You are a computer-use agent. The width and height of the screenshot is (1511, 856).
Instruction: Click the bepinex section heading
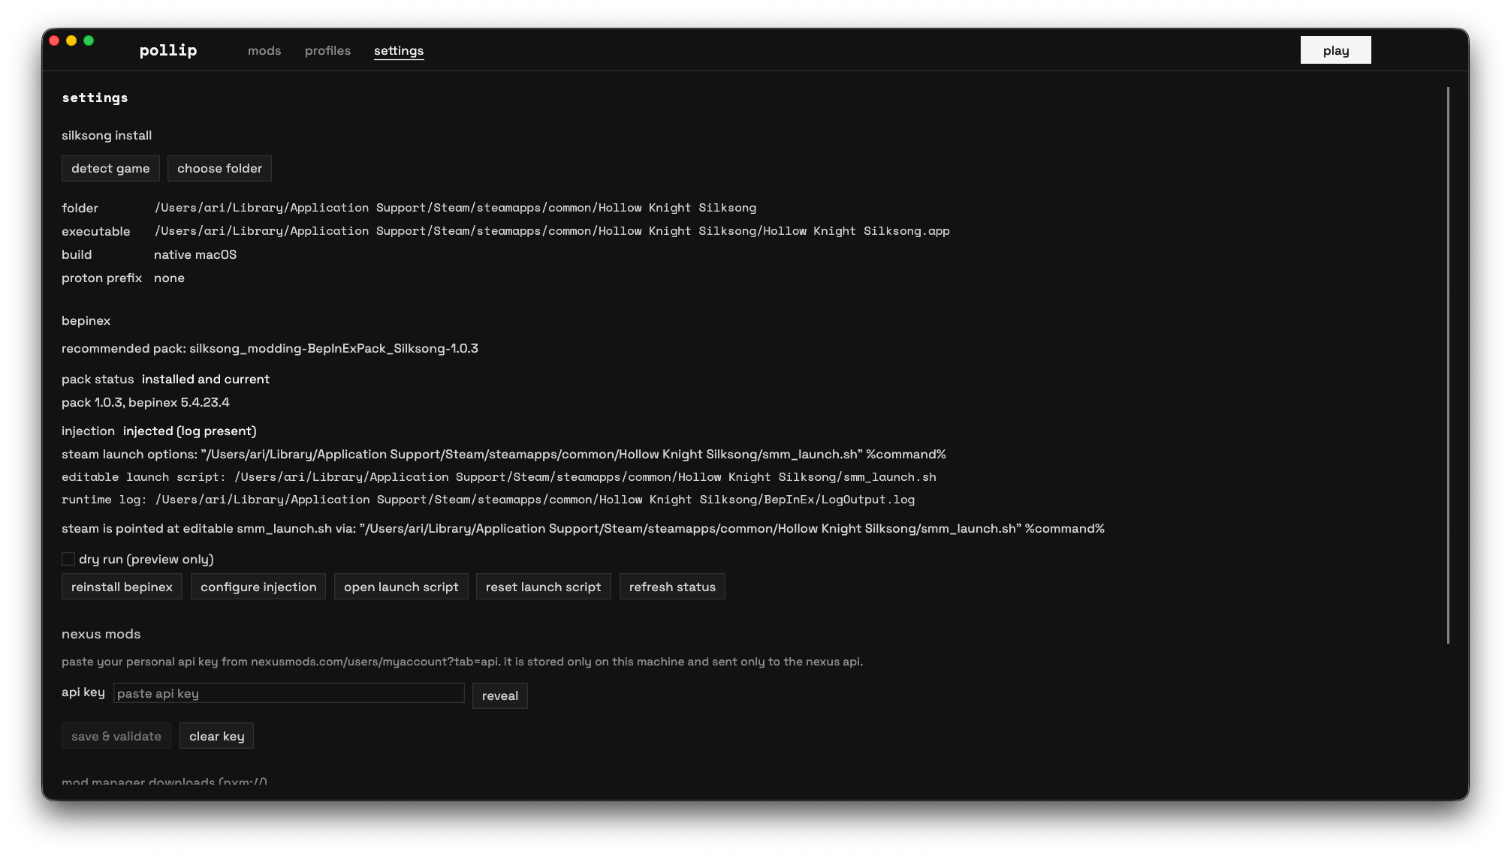click(x=86, y=320)
